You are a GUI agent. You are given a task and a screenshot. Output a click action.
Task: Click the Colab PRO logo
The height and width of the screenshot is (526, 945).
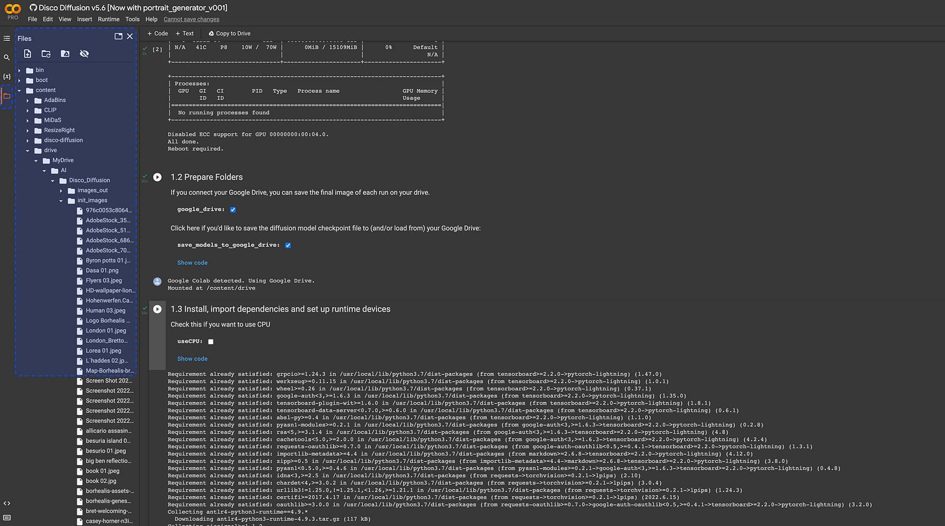click(x=12, y=10)
